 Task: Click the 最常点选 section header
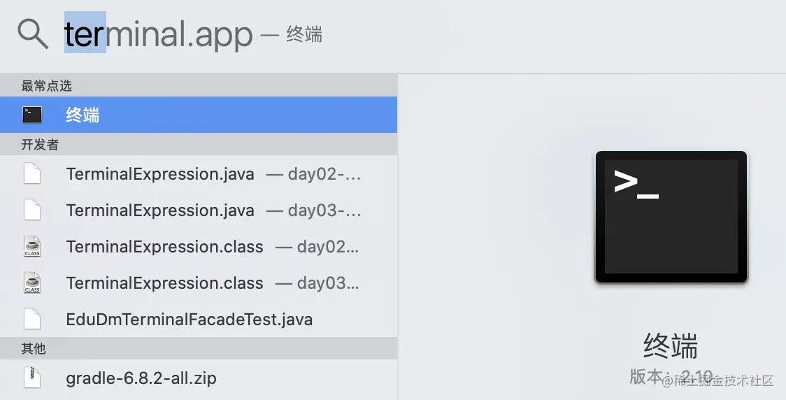[47, 86]
